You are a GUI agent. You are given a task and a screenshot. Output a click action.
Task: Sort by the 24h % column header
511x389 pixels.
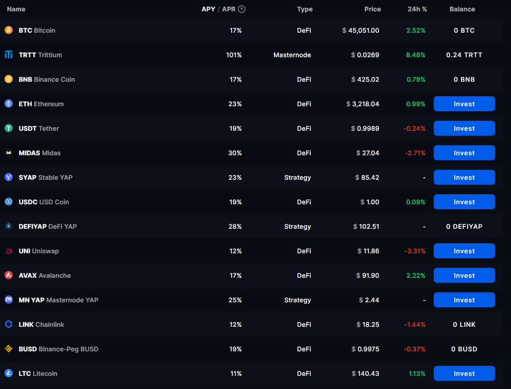417,9
